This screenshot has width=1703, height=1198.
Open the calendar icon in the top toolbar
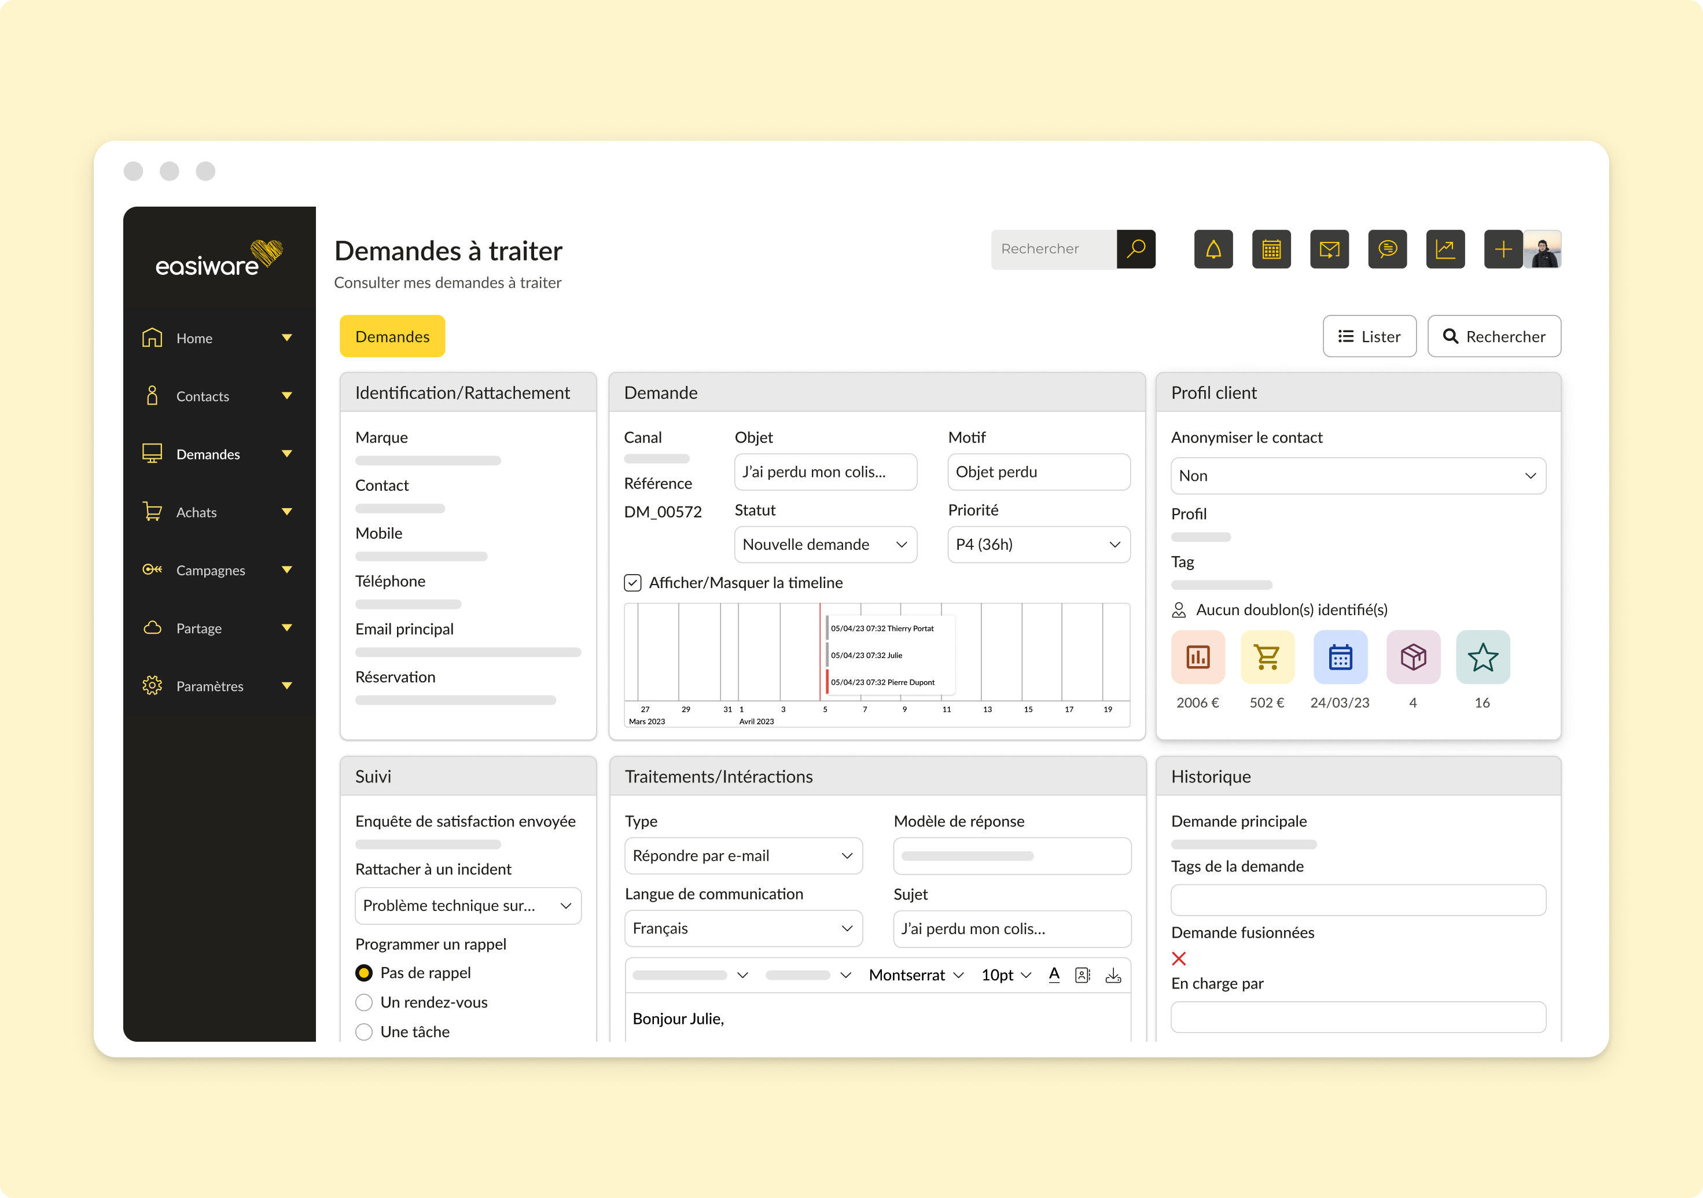pos(1271,249)
